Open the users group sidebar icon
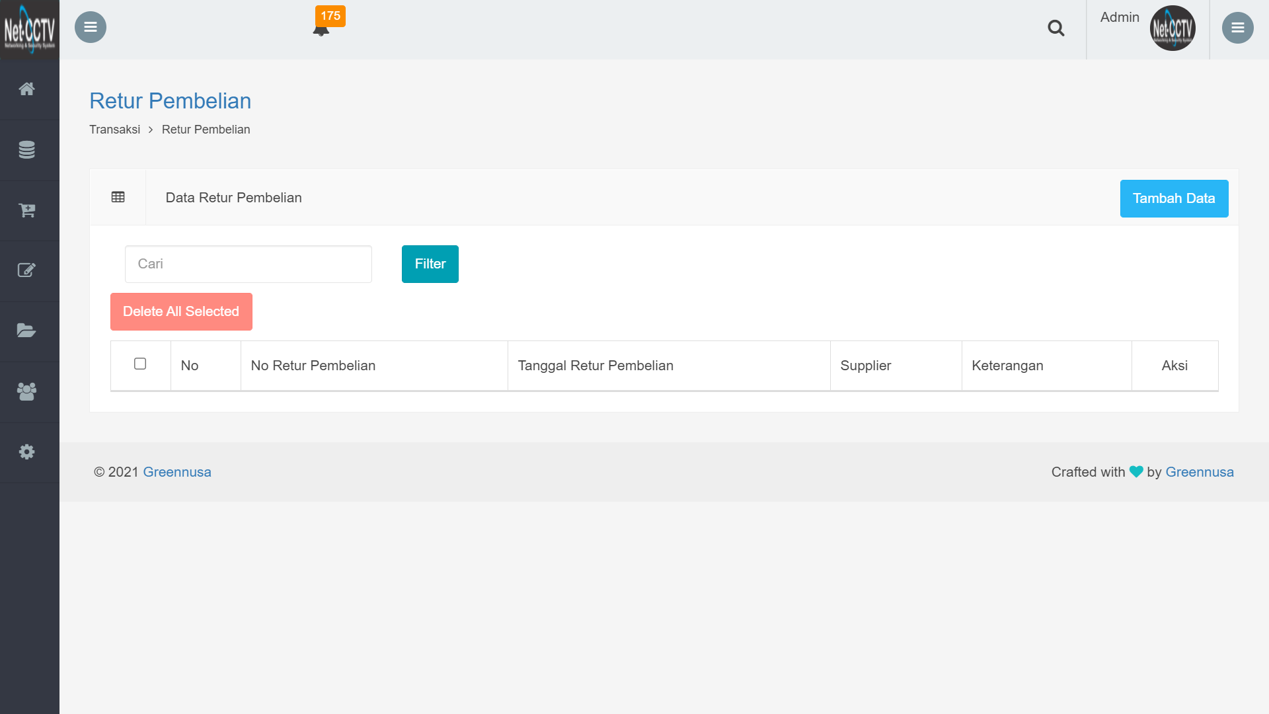This screenshot has width=1269, height=714. [26, 391]
